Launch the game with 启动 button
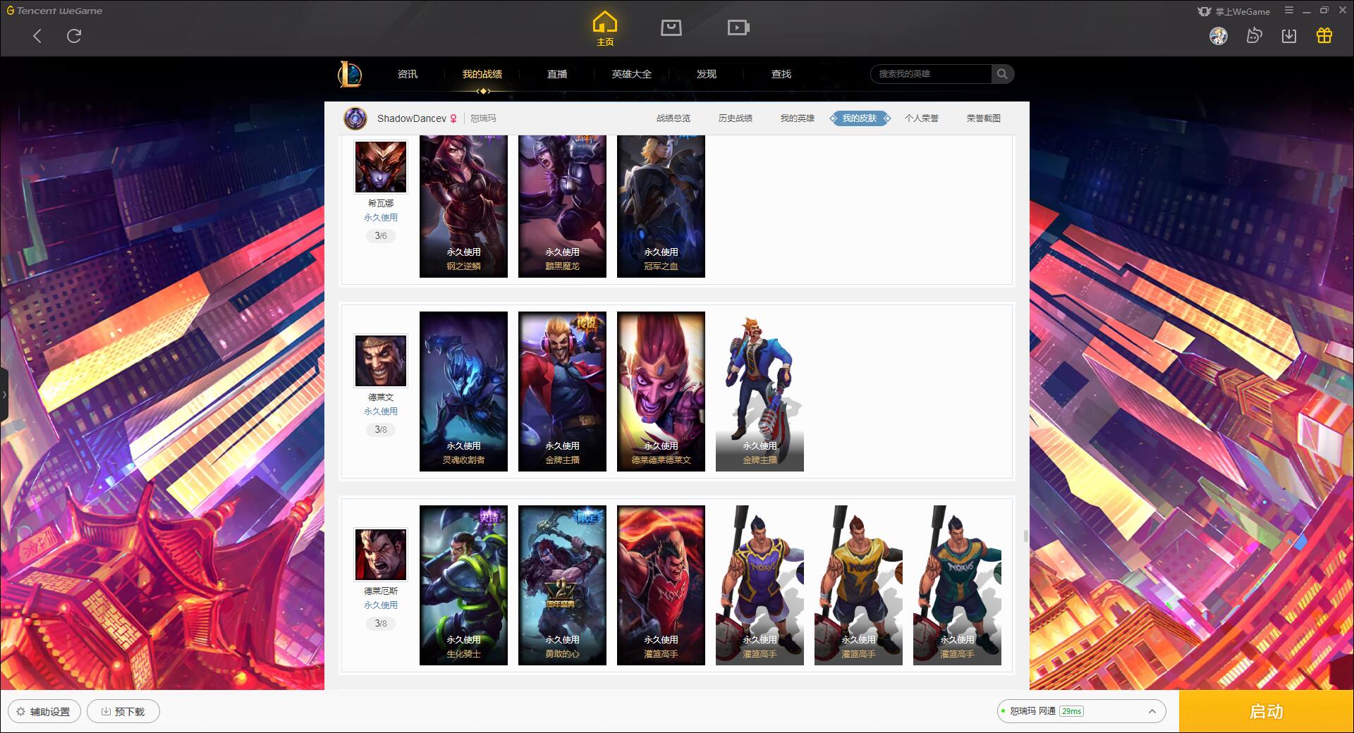Image resolution: width=1354 pixels, height=733 pixels. (1266, 711)
